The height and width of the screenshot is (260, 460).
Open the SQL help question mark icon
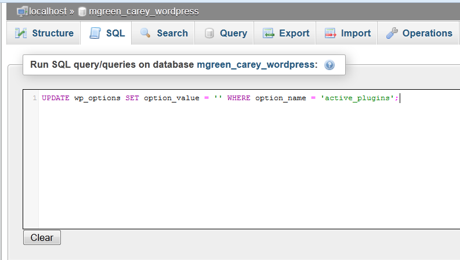tap(329, 65)
